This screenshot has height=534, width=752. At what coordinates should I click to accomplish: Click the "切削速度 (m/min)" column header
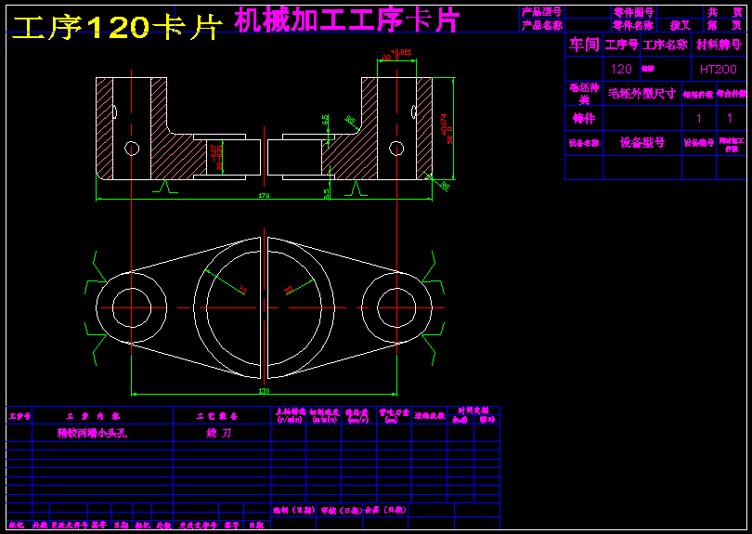tap(325, 415)
